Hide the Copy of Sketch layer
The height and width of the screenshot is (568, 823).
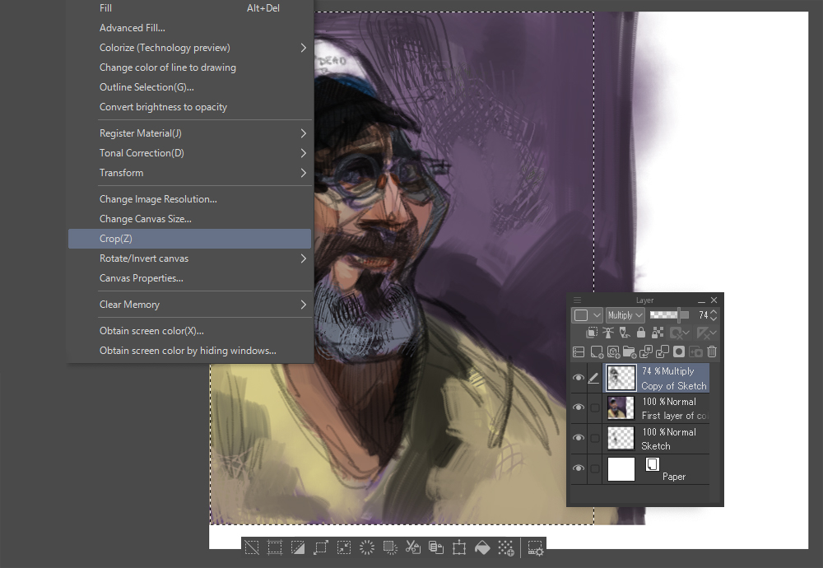click(x=579, y=378)
